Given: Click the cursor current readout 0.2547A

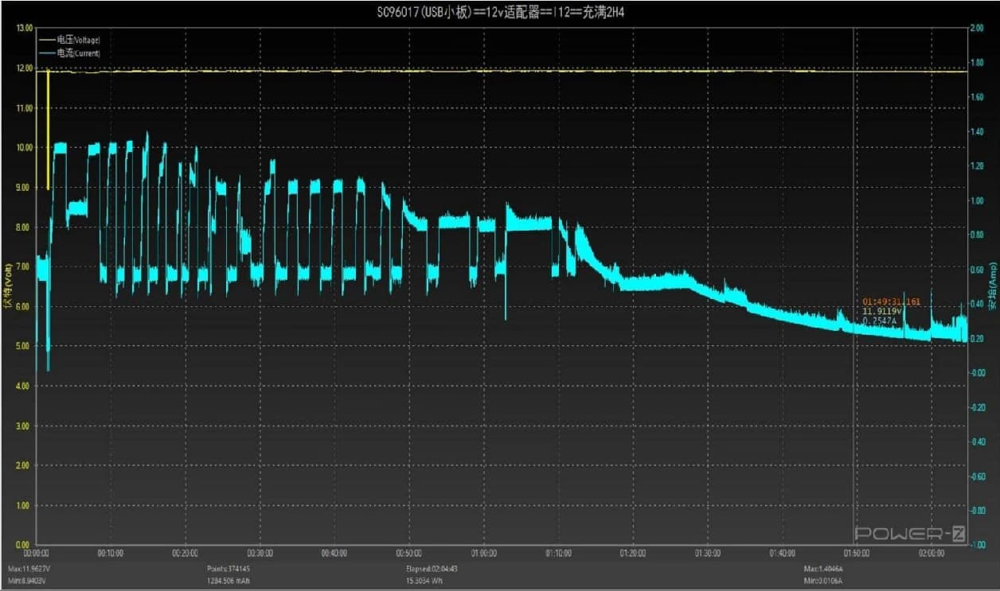Looking at the screenshot, I should (880, 321).
